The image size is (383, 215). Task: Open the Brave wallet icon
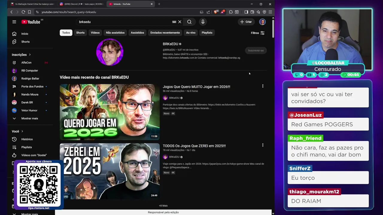click(252, 12)
